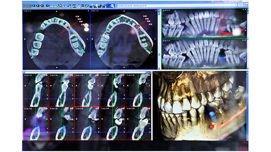This screenshot has width=271, height=152.
Task: Select the last cross-section slice in top row
Action: (138, 90)
